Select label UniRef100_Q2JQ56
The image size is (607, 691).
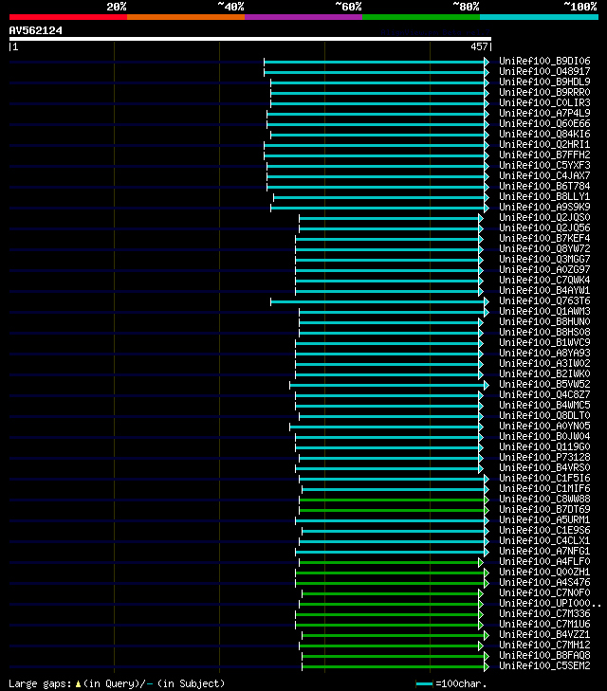(544, 227)
